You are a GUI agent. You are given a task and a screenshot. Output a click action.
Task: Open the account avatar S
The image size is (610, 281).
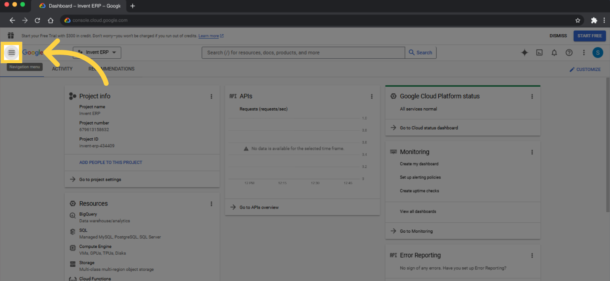[598, 53]
